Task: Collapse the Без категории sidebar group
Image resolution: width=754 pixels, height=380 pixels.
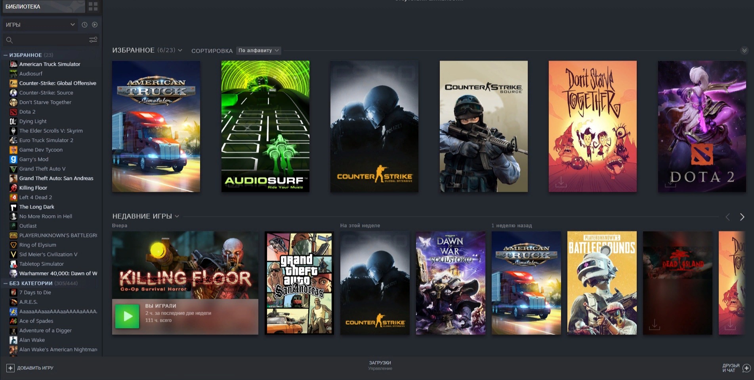Action: click(6, 283)
